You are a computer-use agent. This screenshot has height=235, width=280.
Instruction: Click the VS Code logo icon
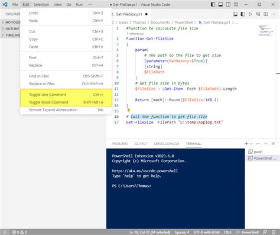coord(5,4)
